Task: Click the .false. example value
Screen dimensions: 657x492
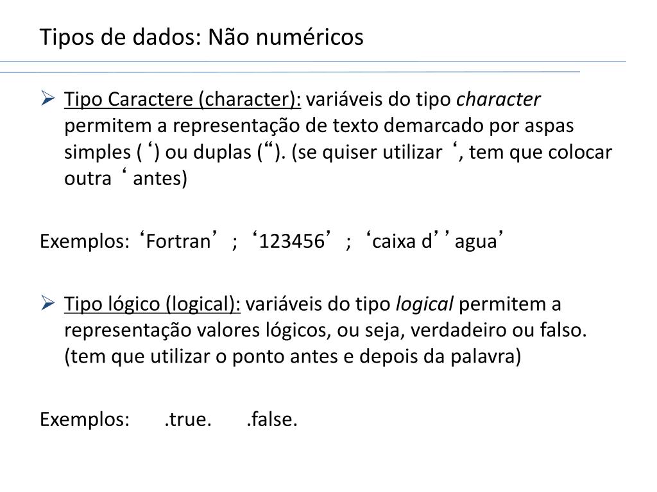Action: tap(272, 419)
